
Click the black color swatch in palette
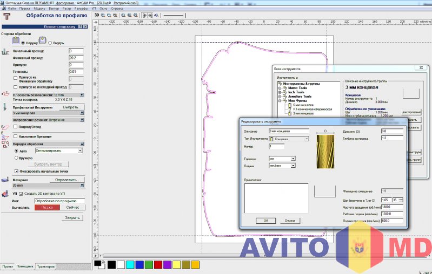click(x=111, y=264)
